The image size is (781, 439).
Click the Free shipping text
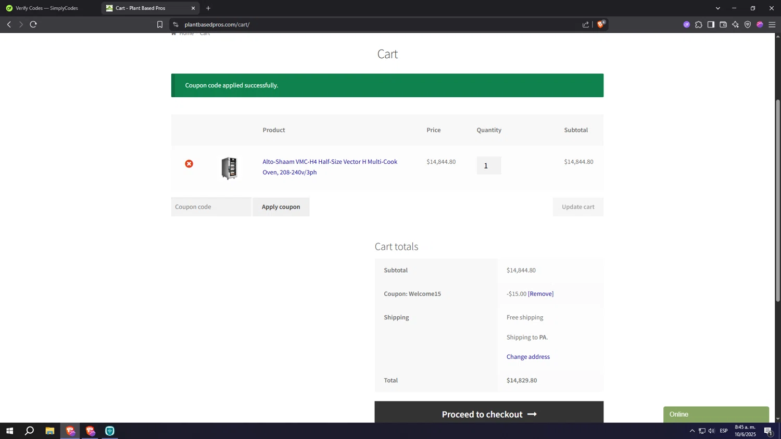pos(525,317)
